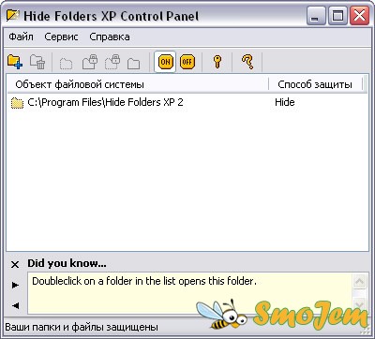Select C:\Program Files\Hide Folders XP 2 row
The image size is (375, 339).
click(x=187, y=102)
